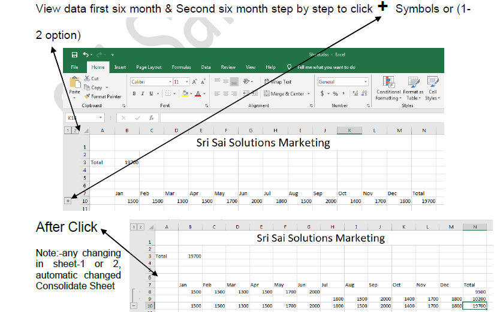Toggle Italic formatting in Font group
Image resolution: width=497 pixels, height=312 pixels.
[x=142, y=93]
